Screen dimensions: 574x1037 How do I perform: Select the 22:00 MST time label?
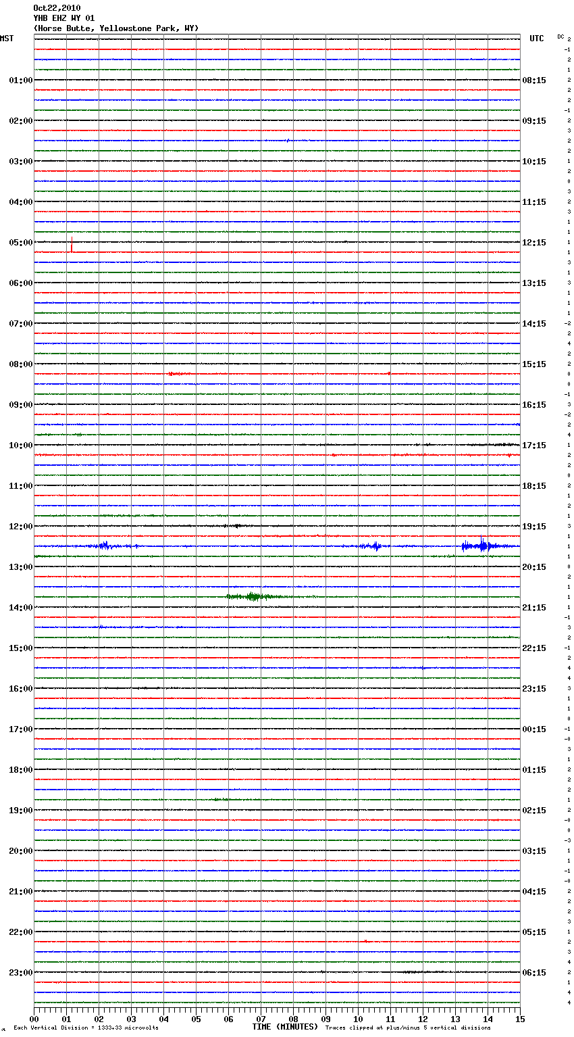[21, 932]
